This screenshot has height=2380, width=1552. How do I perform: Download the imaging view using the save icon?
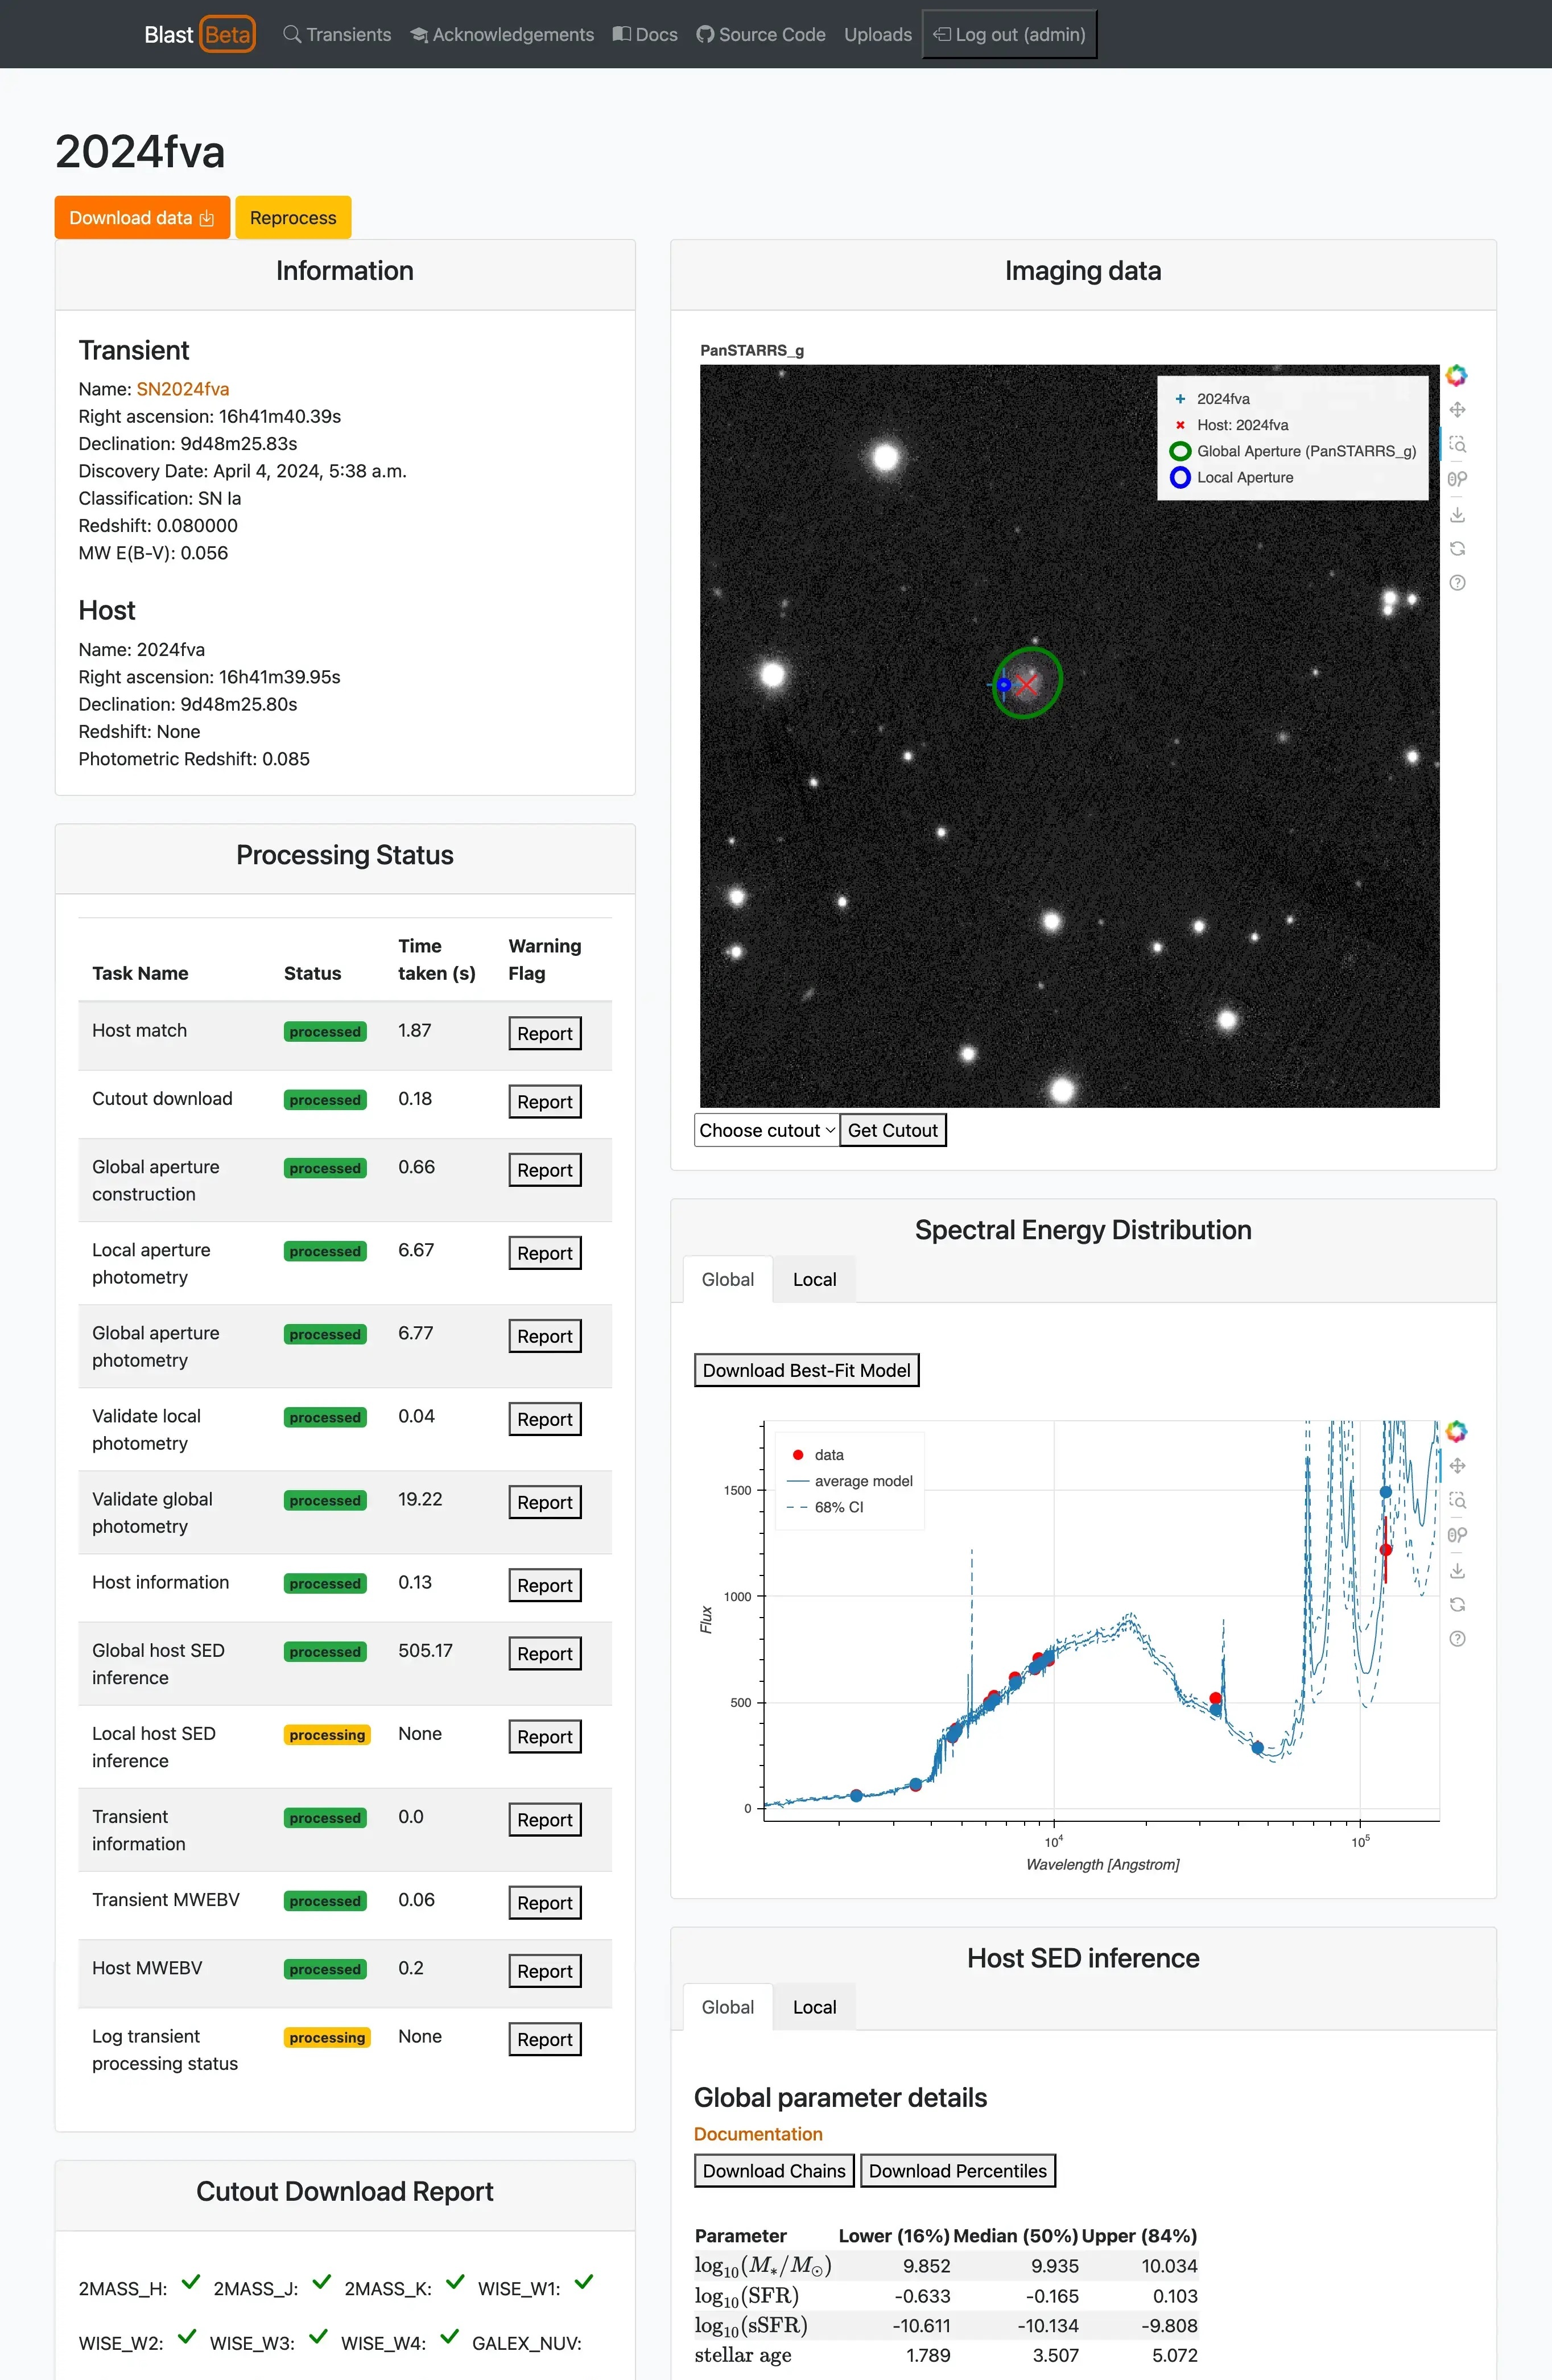pyautogui.click(x=1457, y=514)
